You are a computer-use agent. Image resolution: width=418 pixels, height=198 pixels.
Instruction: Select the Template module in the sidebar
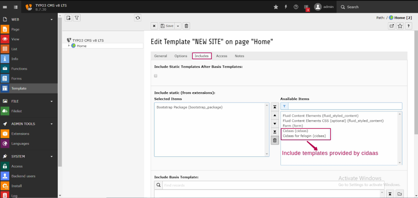coord(19,88)
